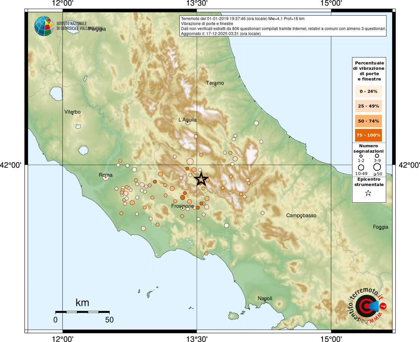The width and height of the screenshot is (420, 342).
Task: Click the left 42°00' latitude label
Action: point(11,165)
